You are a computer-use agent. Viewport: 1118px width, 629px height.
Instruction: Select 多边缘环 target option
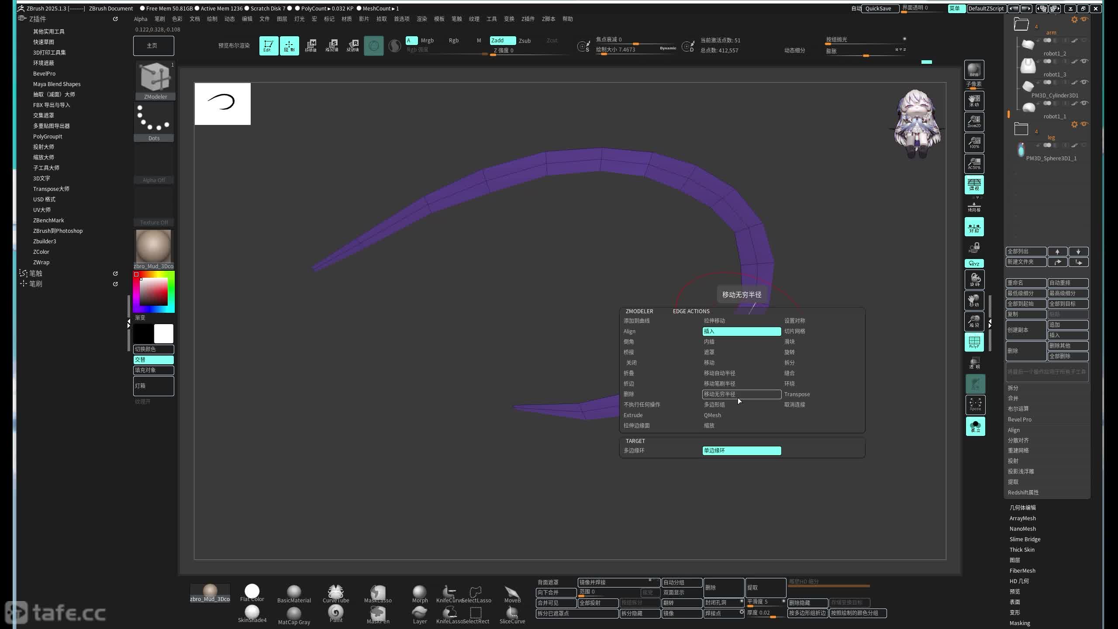(x=634, y=450)
